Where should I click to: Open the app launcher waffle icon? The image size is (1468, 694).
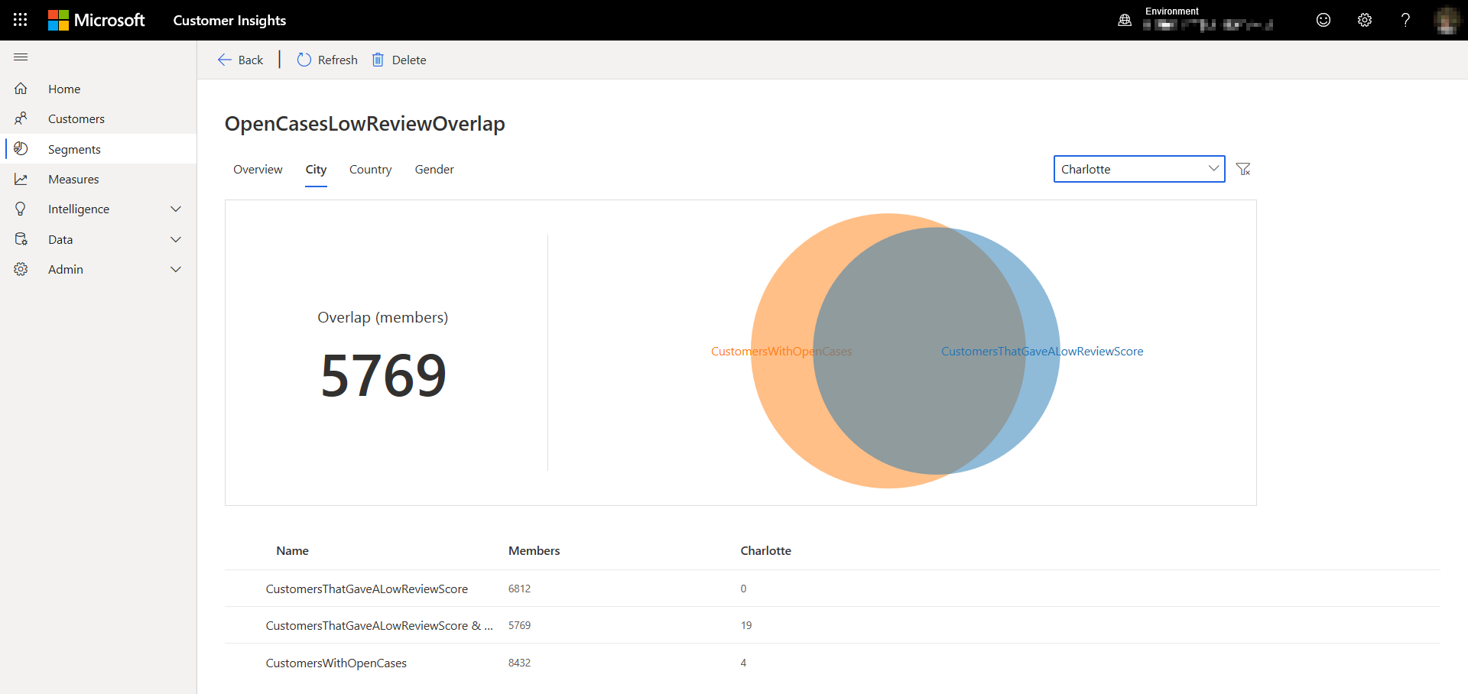21,20
